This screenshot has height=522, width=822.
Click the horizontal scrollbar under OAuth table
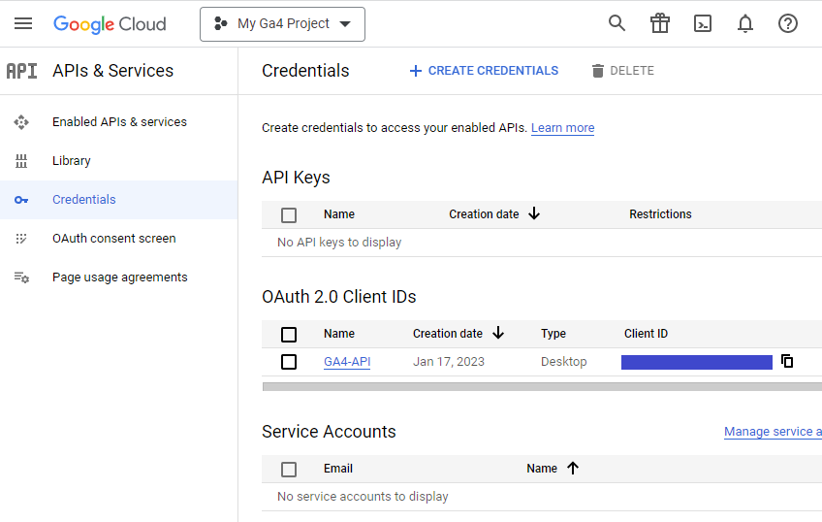542,386
